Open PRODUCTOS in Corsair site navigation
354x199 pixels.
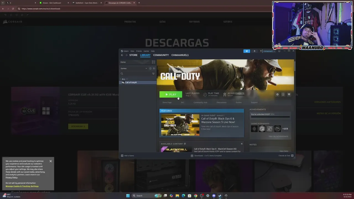point(130,22)
